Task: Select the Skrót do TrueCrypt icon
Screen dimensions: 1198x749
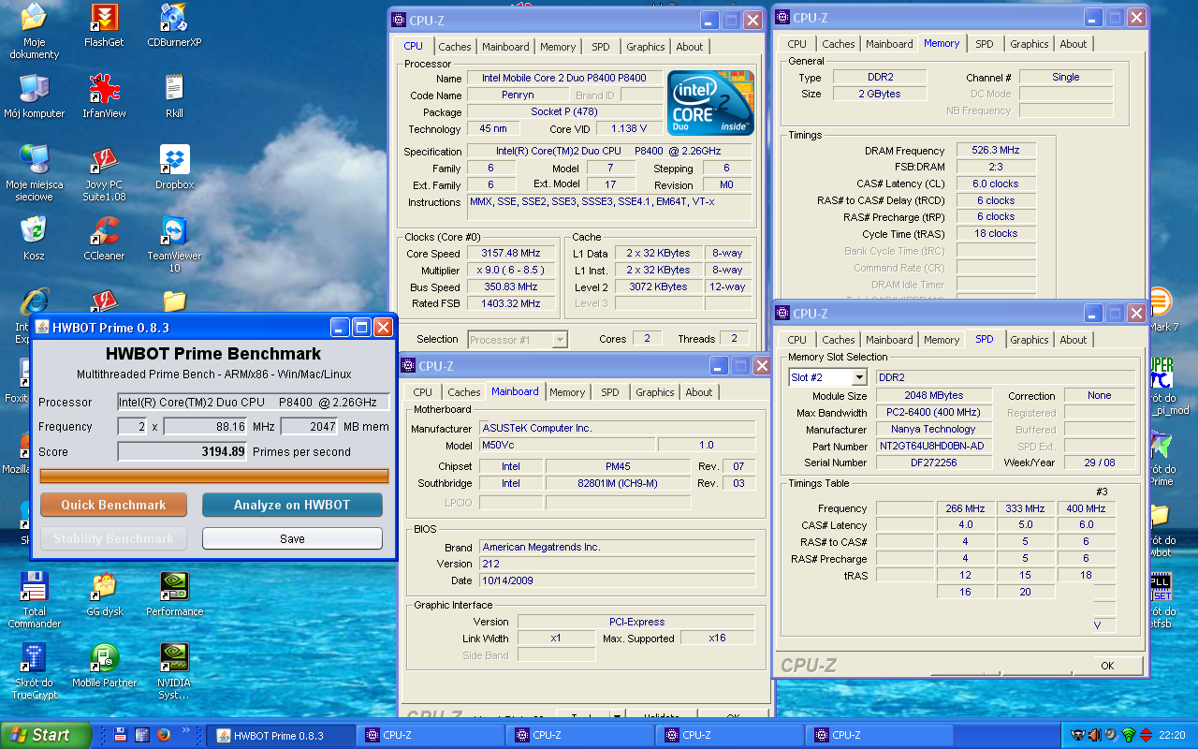Action: tap(34, 671)
